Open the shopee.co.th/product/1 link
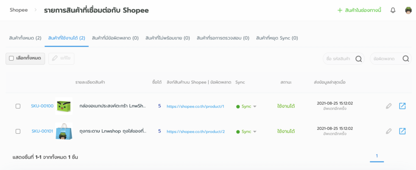Viewport: 416px width, 170px height. [195, 106]
